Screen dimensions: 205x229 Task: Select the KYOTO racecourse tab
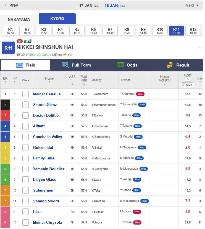[57, 19]
